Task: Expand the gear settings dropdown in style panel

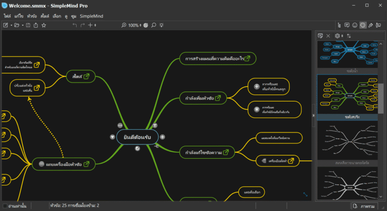Action: pyautogui.click(x=342, y=36)
